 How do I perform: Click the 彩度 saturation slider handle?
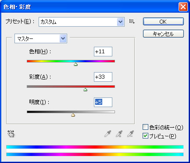click(x=85, y=90)
